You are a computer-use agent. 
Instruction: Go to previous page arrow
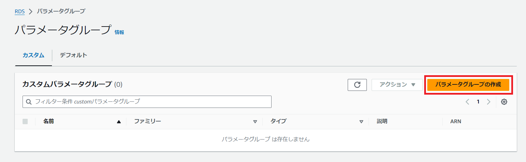point(467,102)
